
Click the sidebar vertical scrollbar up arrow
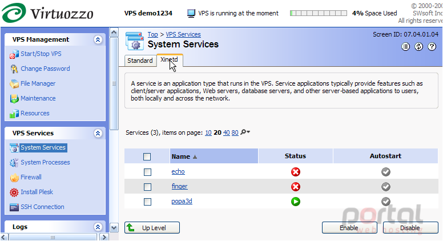coord(114,32)
